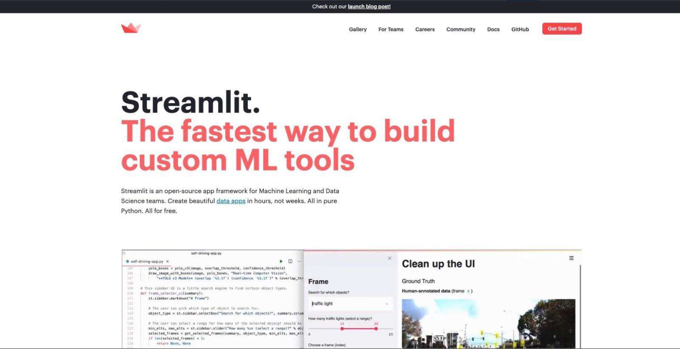Follow the data apps link
The image size is (680, 349).
pyautogui.click(x=231, y=201)
